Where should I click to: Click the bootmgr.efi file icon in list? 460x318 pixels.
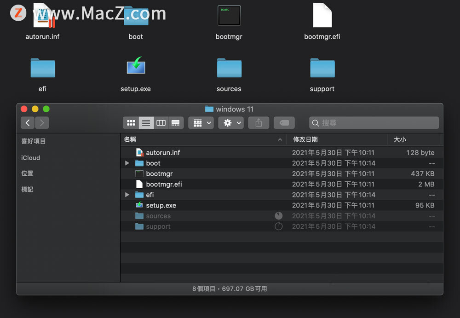pos(139,184)
